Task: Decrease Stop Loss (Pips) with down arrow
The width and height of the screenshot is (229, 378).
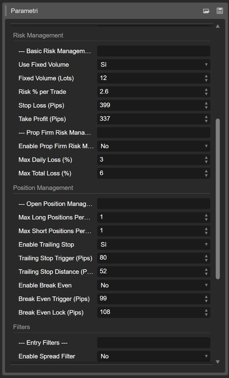Action: (x=206, y=107)
